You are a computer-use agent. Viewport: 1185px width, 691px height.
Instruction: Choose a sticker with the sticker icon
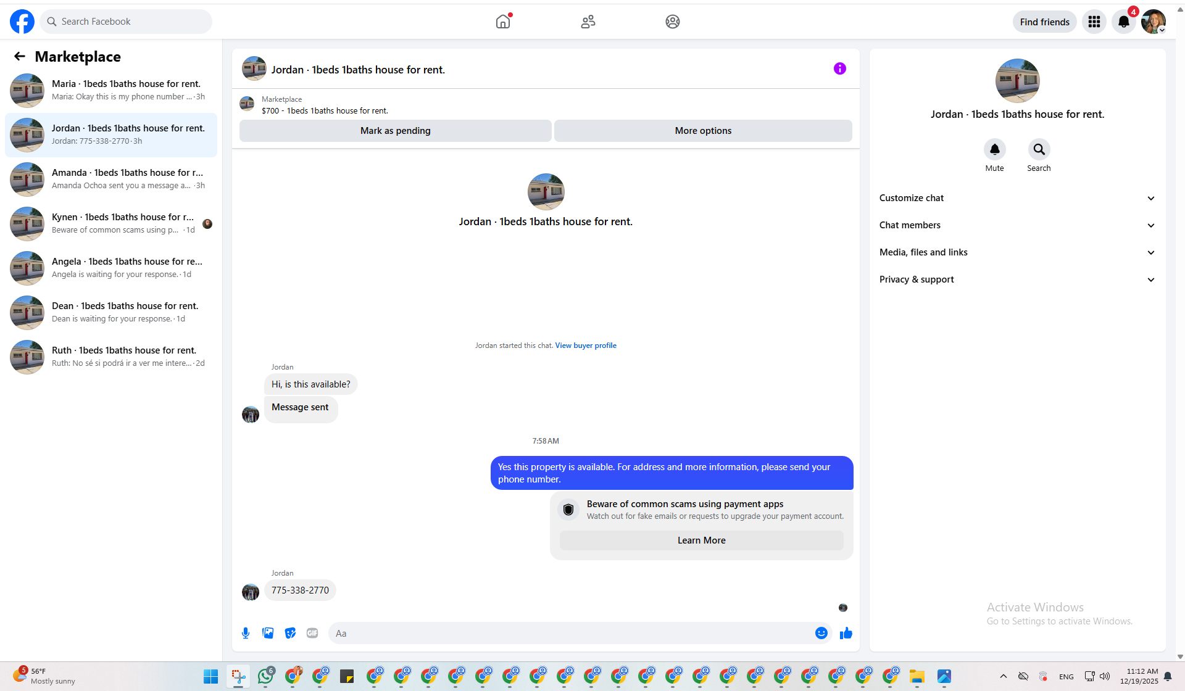[x=290, y=633]
